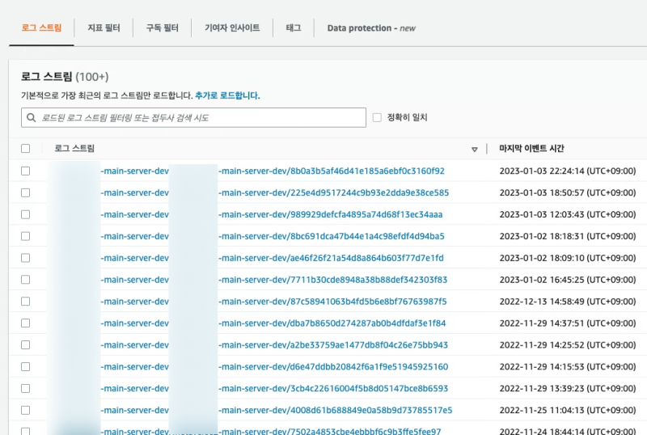Sort by 마지막 이벤트 시간 column header
This screenshot has width=647, height=435.
(531, 149)
